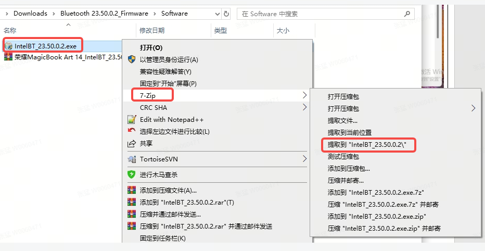The image size is (485, 251).
Task: Click the green shield icon for 进行木马查杀
Action: tap(132, 175)
